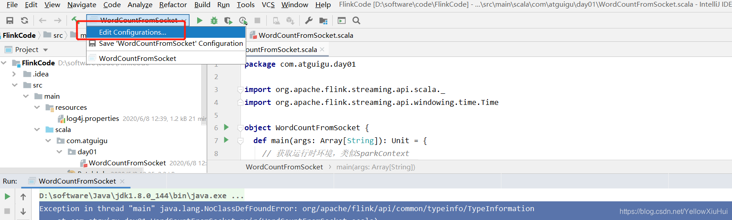The height and width of the screenshot is (220, 732).
Task: Collapse the FlinkCode root tree node
Action: (4, 63)
